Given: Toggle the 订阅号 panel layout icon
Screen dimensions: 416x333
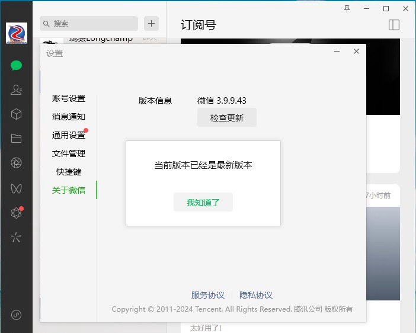Looking at the screenshot, I should (x=393, y=24).
